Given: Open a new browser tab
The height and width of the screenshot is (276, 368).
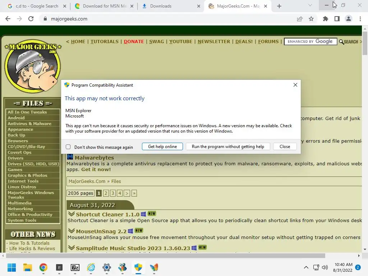Looking at the screenshot, I should point(279,6).
